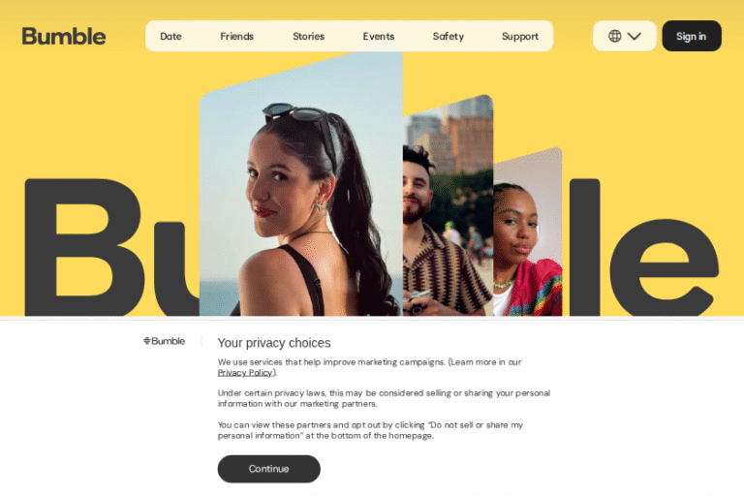The height and width of the screenshot is (496, 744).
Task: Click Continue in privacy banner
Action: 269,469
